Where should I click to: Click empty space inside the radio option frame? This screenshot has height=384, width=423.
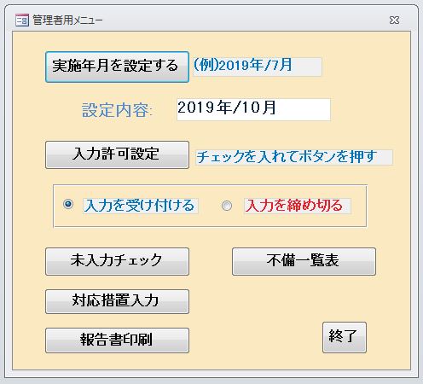pos(210,219)
